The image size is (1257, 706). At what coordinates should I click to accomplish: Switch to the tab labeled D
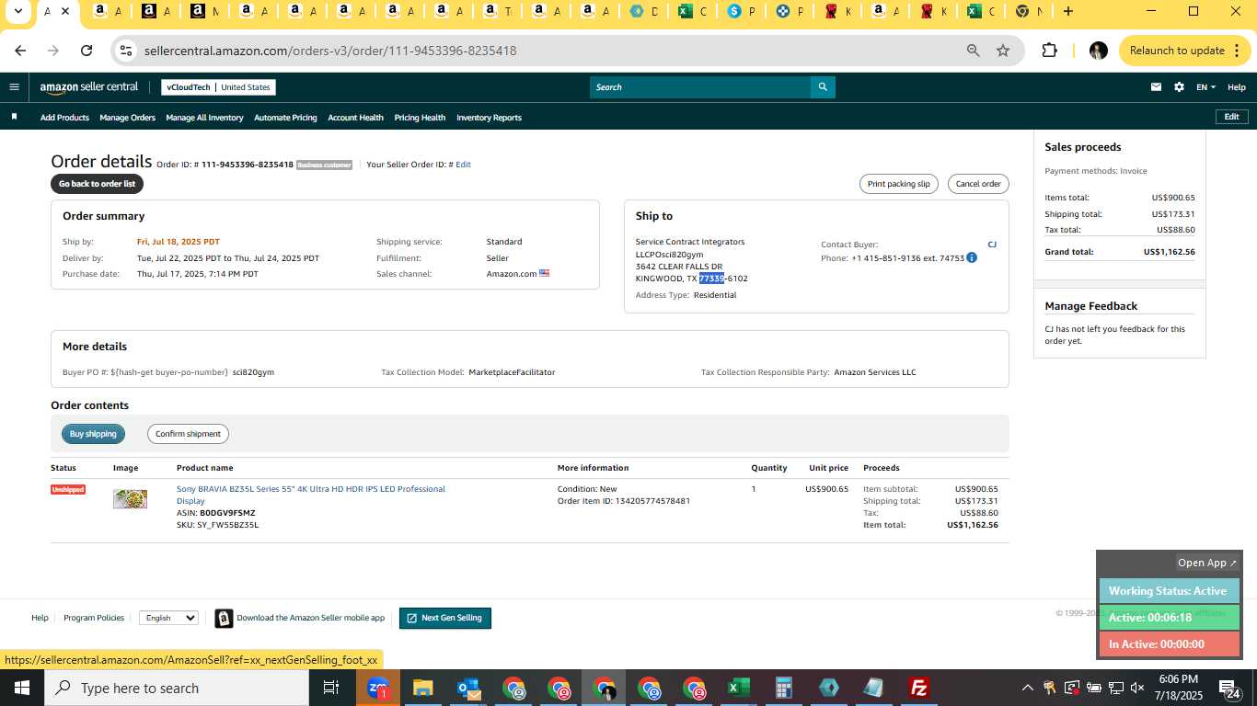point(644,11)
